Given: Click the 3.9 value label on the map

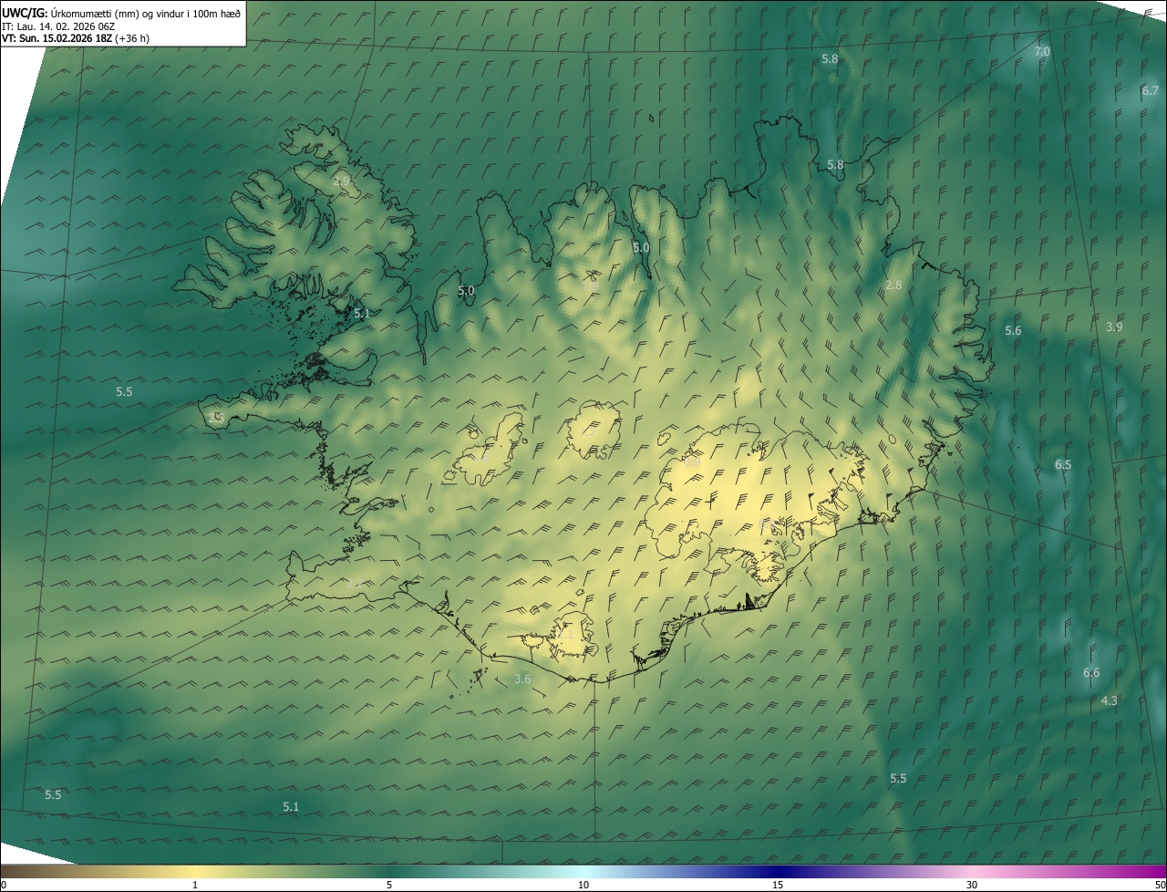Looking at the screenshot, I should click(1114, 327).
